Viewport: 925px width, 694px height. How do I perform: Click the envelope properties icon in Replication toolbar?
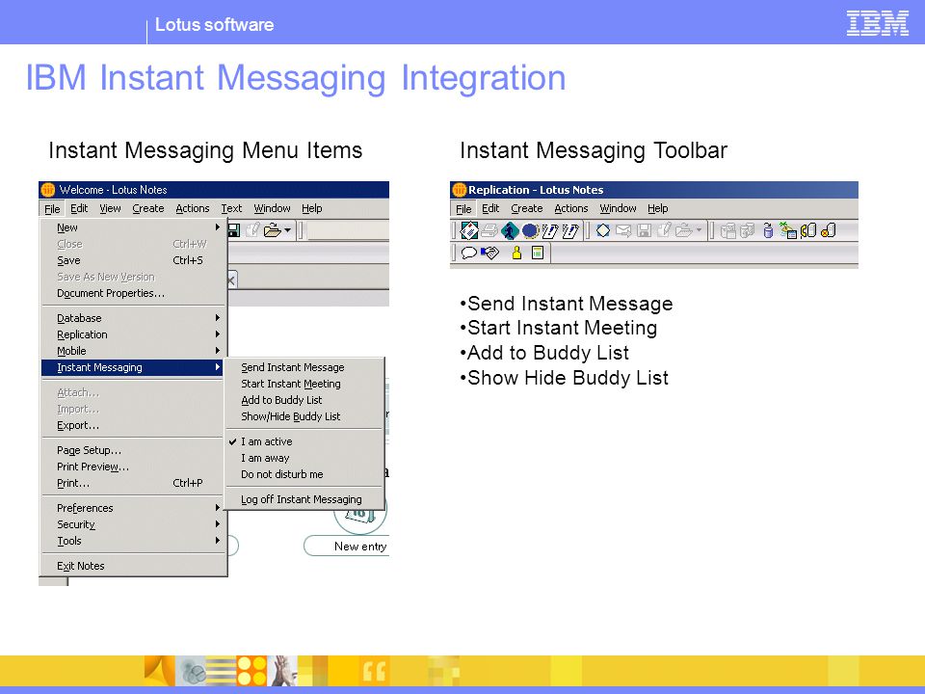(x=469, y=230)
